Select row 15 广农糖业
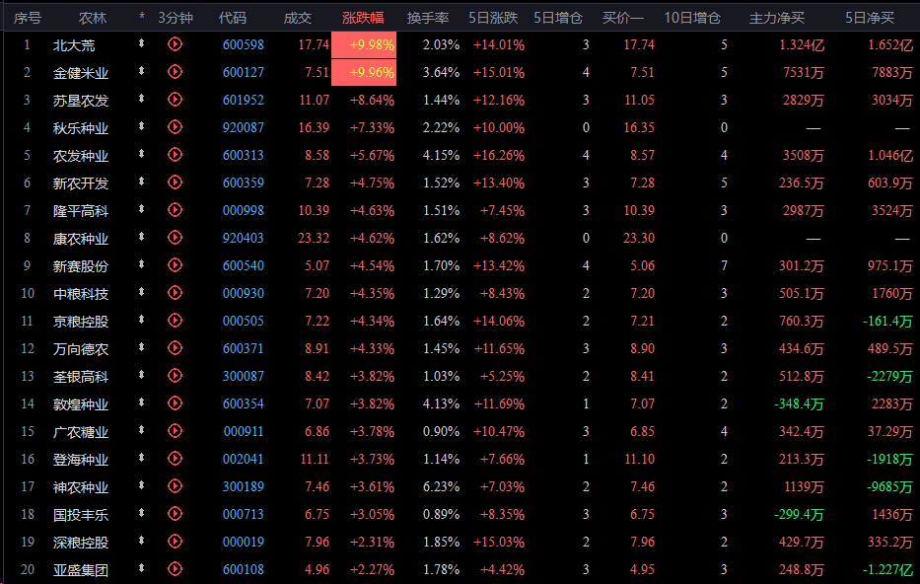Image resolution: width=920 pixels, height=584 pixels. pyautogui.click(x=81, y=431)
